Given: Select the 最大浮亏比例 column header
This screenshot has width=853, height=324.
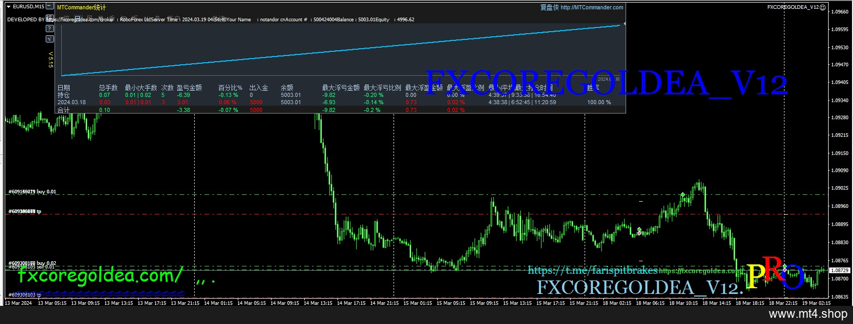Looking at the screenshot, I should click(x=382, y=88).
